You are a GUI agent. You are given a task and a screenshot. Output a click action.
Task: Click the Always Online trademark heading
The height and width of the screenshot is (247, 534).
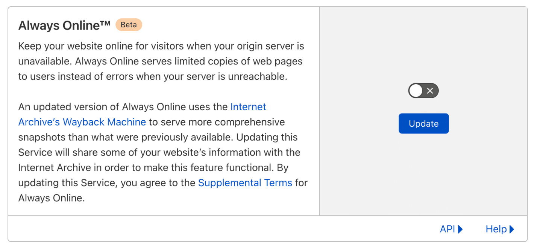click(64, 25)
